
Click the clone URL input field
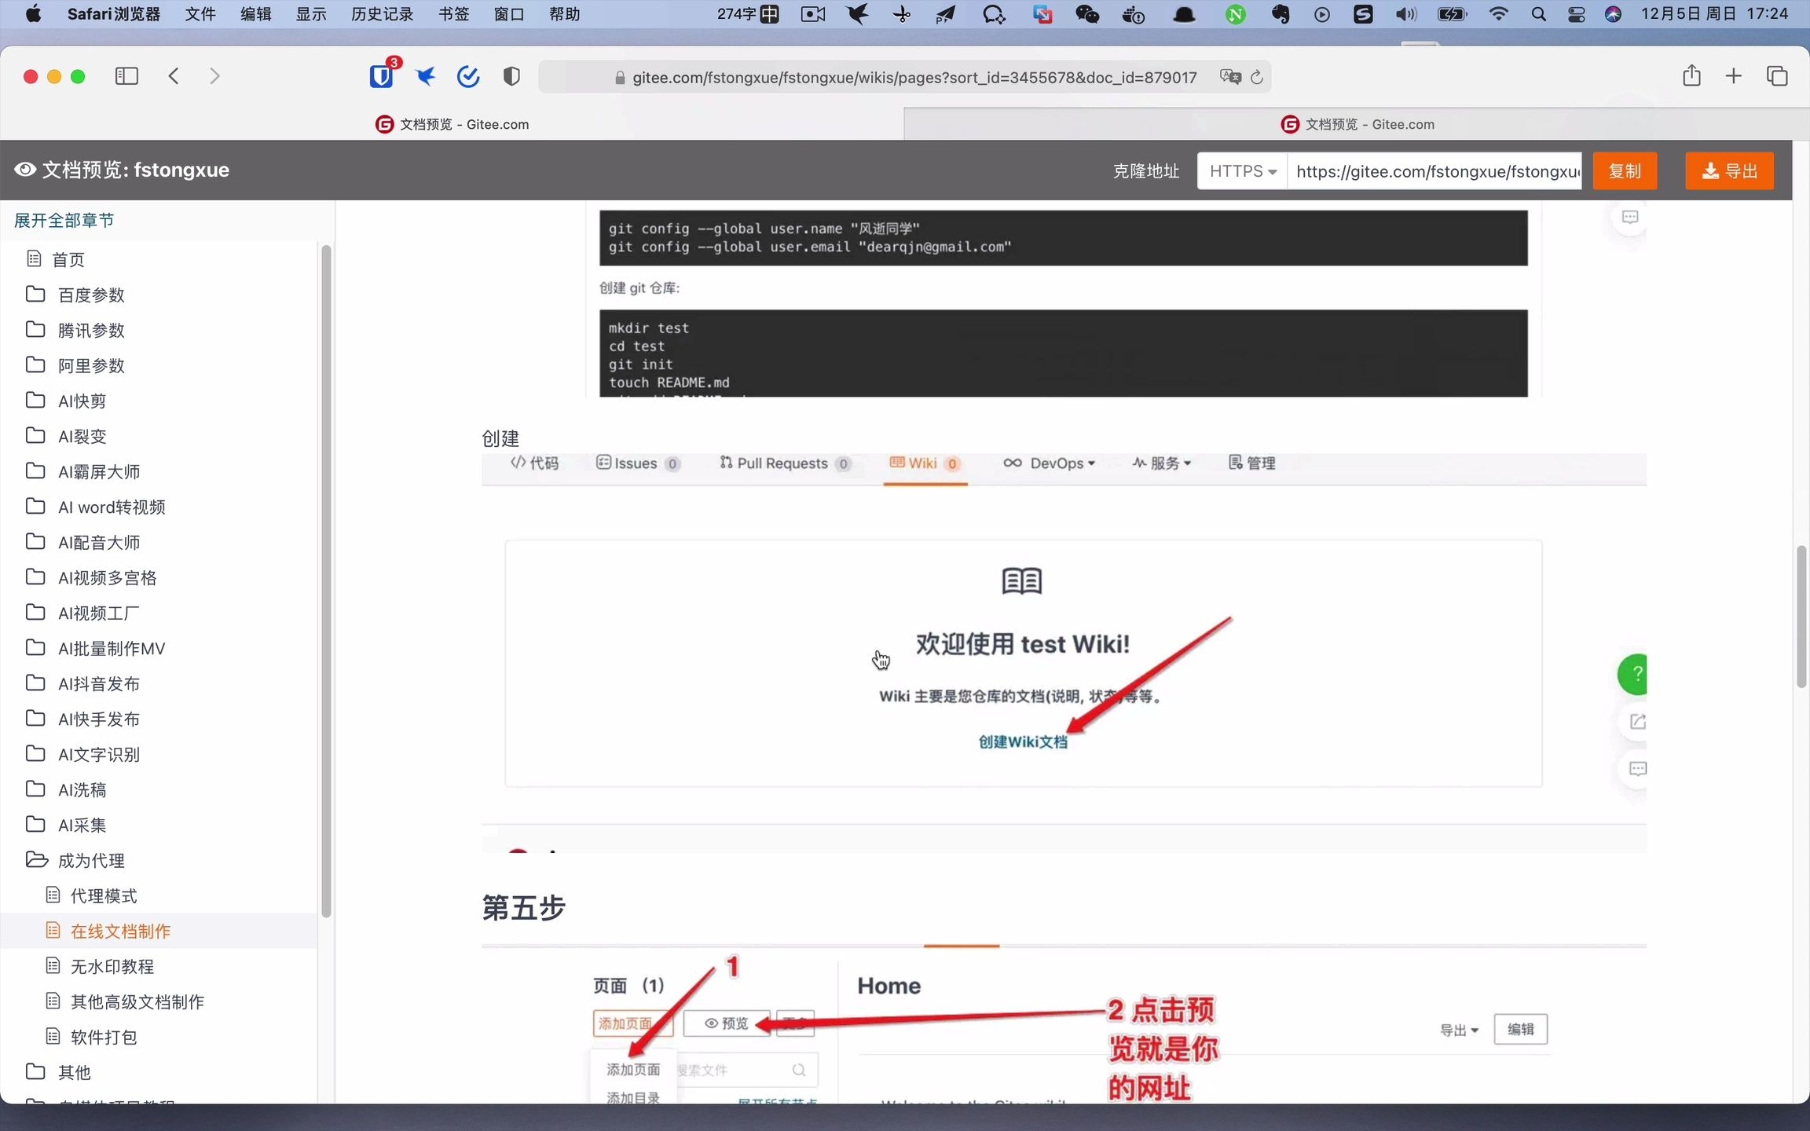tap(1434, 171)
